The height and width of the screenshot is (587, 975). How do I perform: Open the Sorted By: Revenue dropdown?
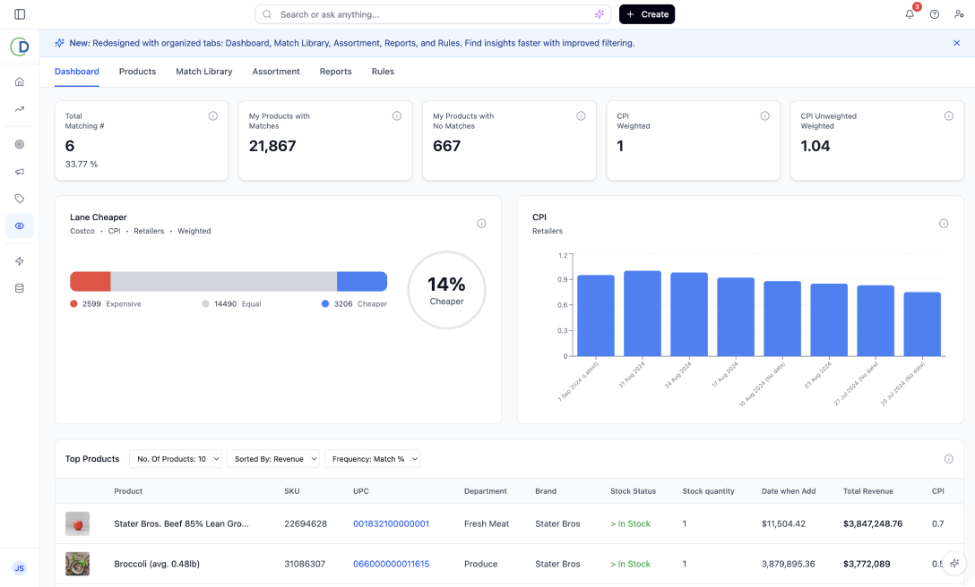275,459
